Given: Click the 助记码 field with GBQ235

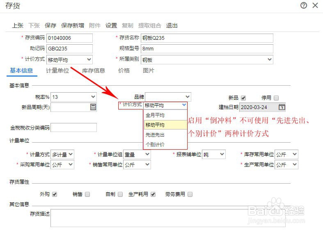Looking at the screenshot, I should tap(69, 49).
